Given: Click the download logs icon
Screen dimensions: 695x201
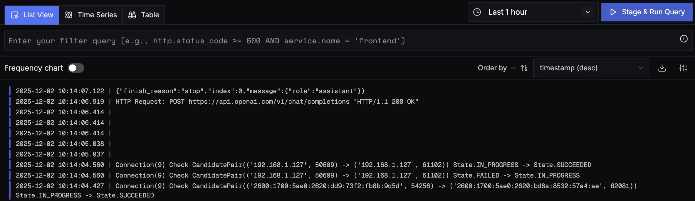Looking at the screenshot, I should coord(662,68).
